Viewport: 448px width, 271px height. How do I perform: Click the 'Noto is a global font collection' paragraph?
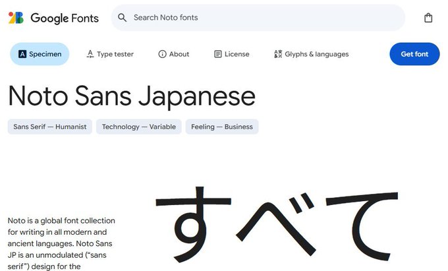pyautogui.click(x=61, y=243)
